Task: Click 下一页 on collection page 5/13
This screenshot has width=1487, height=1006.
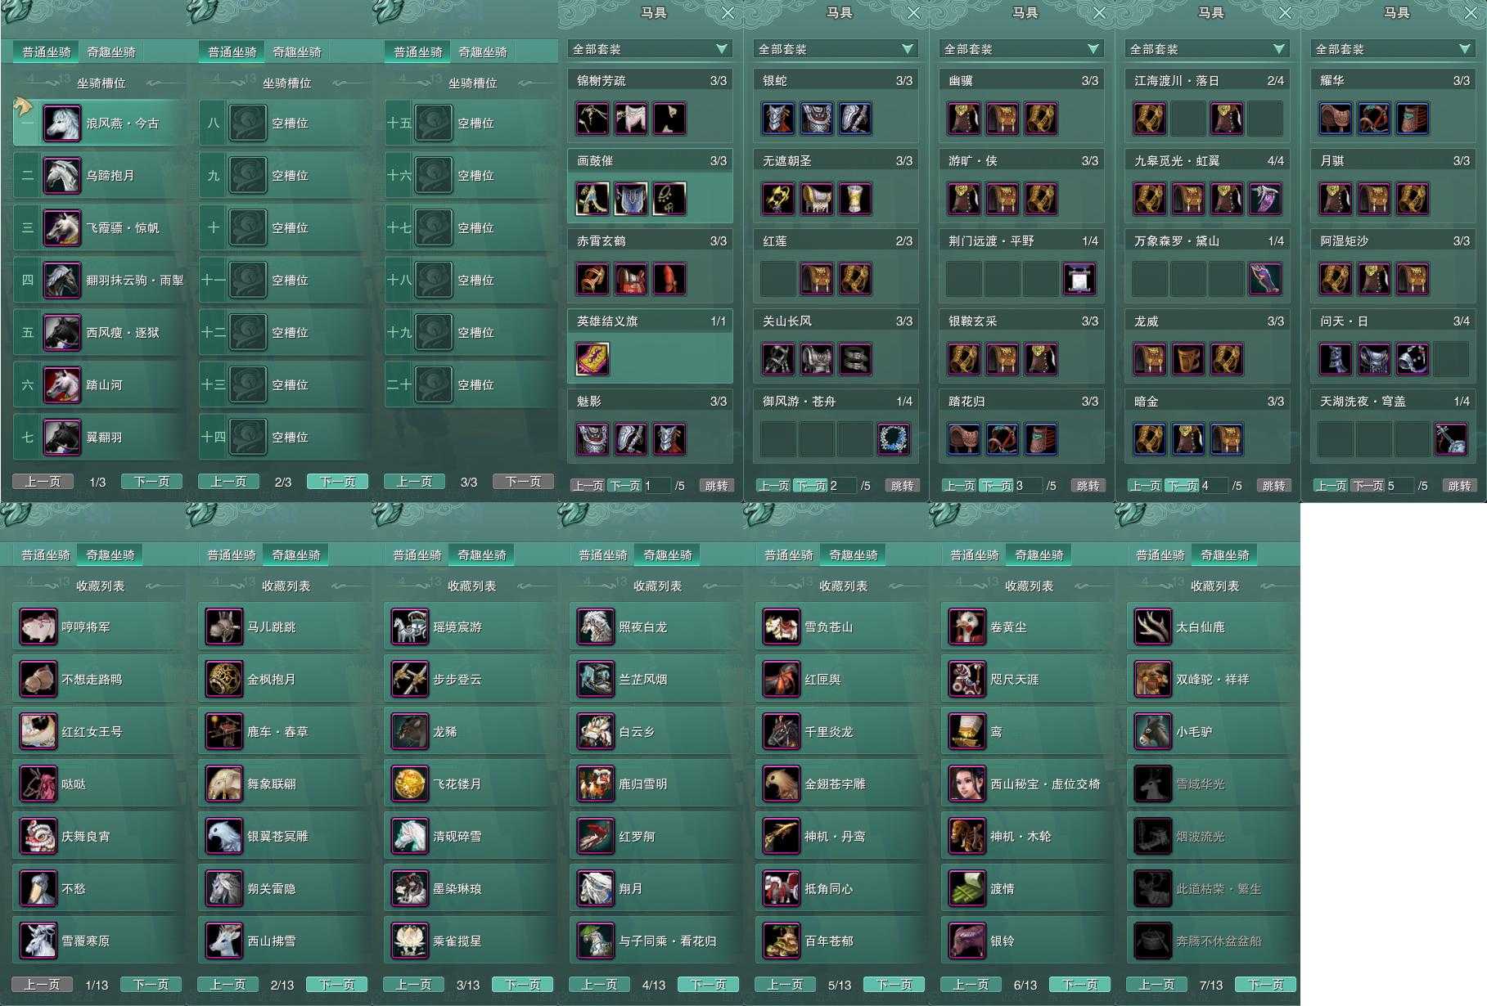Action: (x=894, y=985)
